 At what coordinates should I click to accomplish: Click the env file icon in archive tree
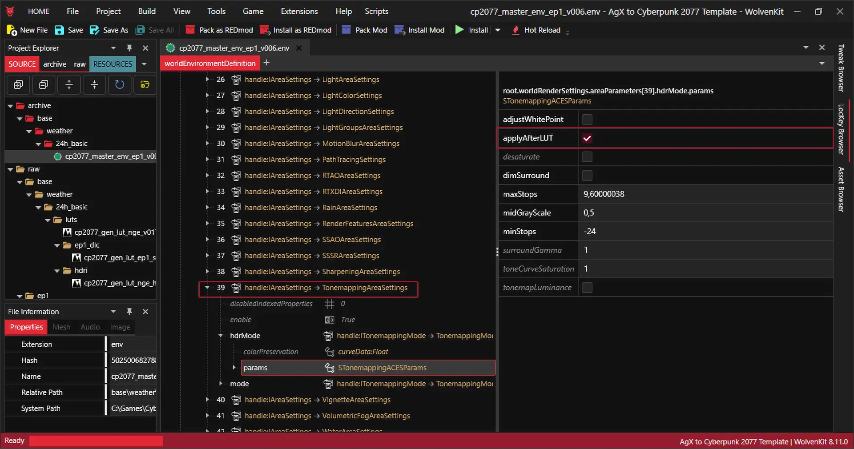57,156
